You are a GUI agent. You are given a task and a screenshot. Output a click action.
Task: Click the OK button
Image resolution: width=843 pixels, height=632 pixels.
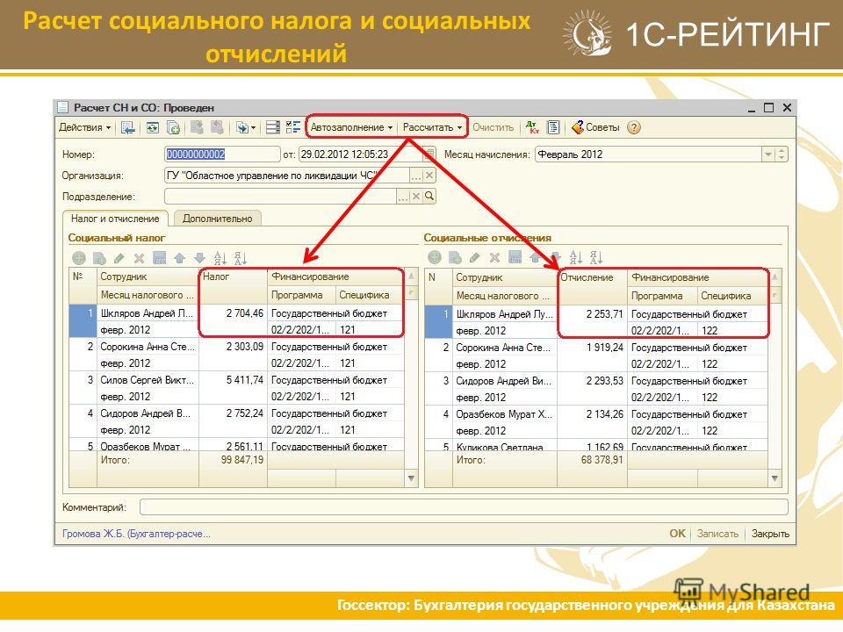[x=677, y=534]
